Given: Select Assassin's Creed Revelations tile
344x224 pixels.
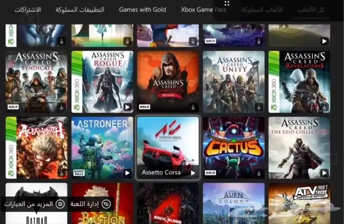Looking at the screenshot, I should pyautogui.click(x=299, y=82).
